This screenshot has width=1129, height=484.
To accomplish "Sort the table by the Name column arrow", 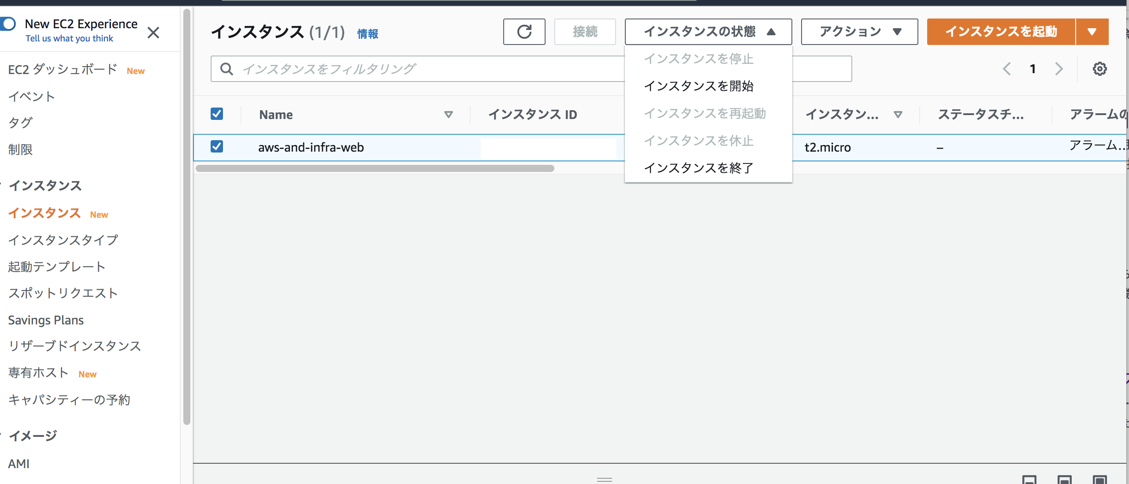I will pyautogui.click(x=448, y=115).
